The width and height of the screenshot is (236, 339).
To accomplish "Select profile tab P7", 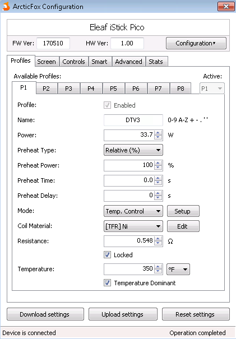I will coord(158,89).
